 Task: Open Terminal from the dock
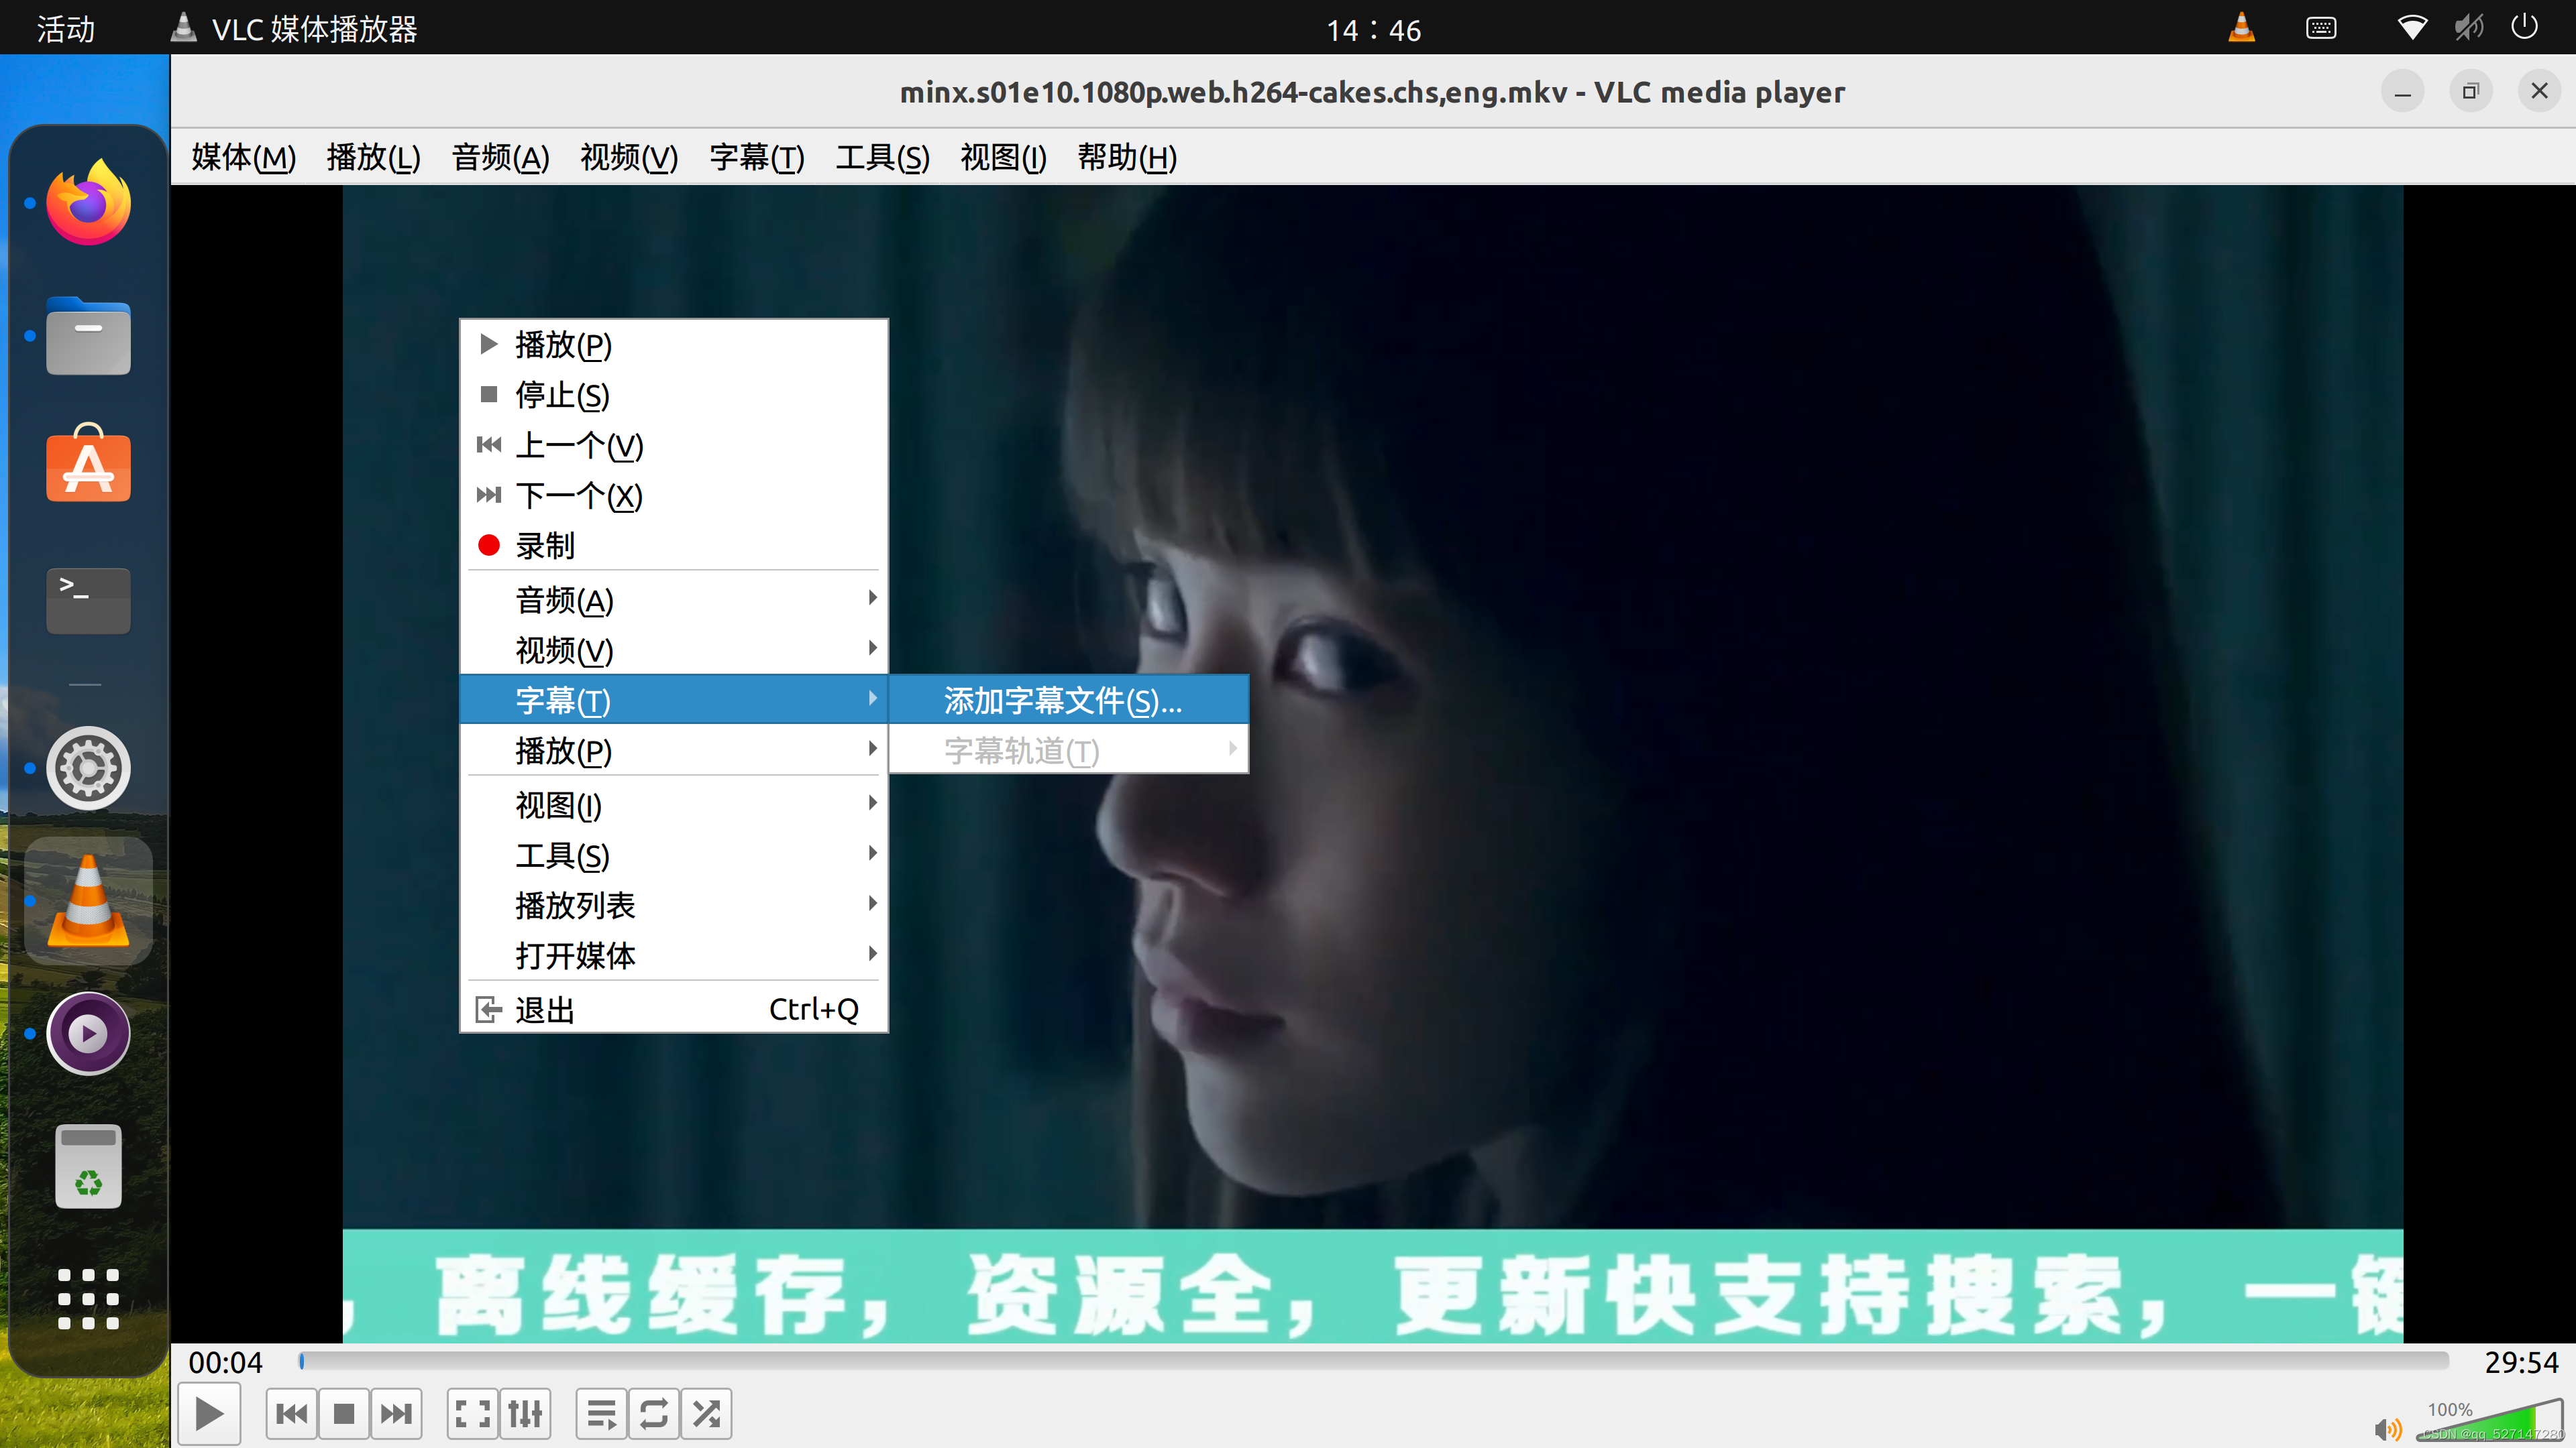[88, 599]
